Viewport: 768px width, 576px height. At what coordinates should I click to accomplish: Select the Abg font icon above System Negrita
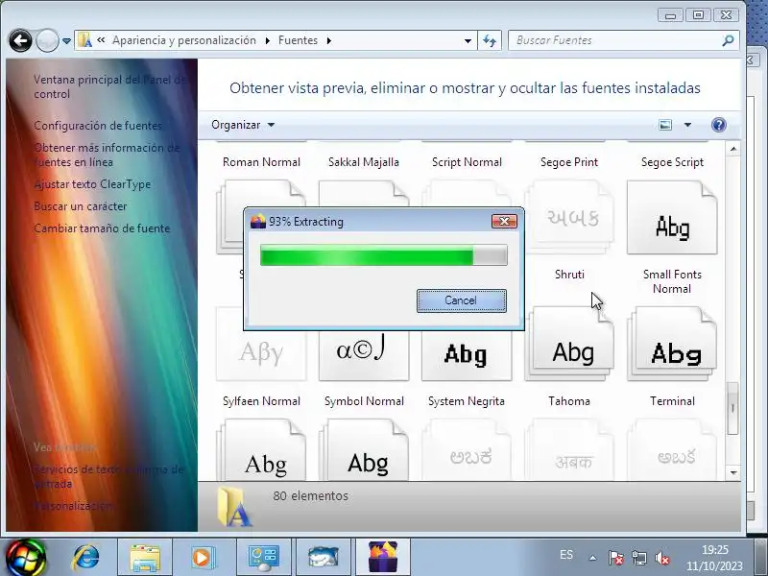467,354
